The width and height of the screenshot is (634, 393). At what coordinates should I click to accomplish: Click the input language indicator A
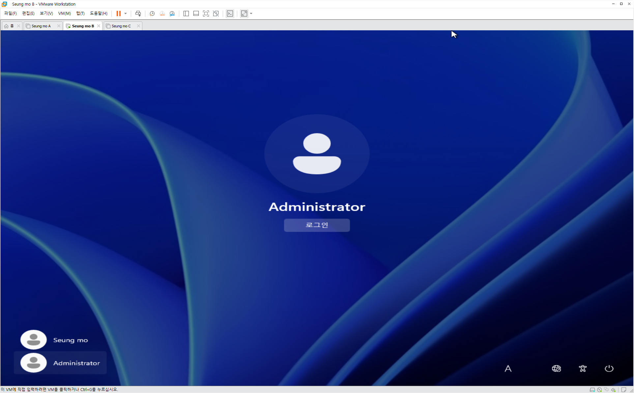tap(508, 368)
